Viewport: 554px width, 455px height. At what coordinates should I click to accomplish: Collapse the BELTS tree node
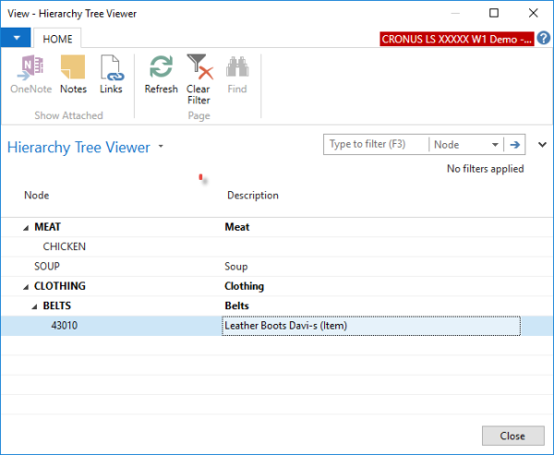click(34, 306)
